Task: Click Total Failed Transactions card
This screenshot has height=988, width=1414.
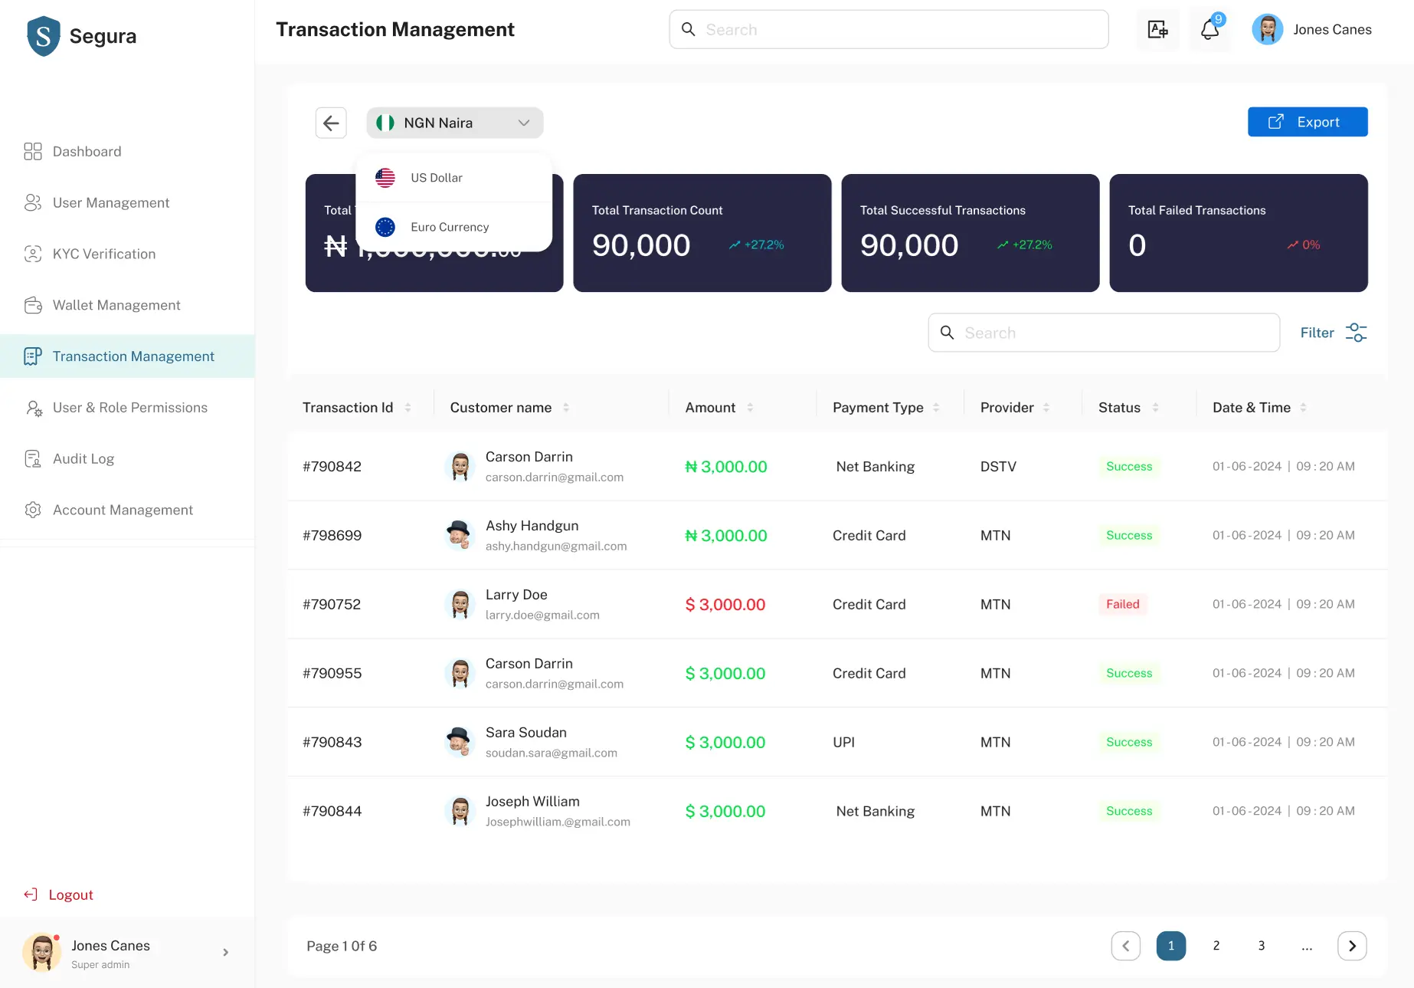Action: [x=1239, y=233]
